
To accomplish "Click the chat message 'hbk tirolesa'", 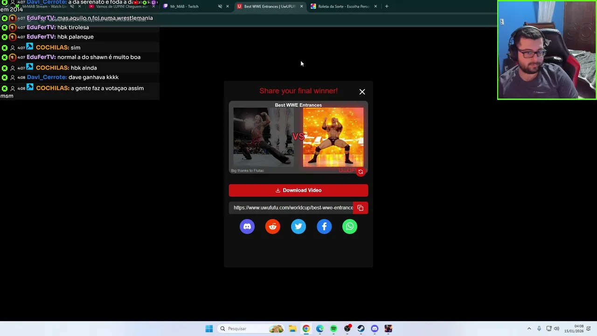I will pos(73,28).
